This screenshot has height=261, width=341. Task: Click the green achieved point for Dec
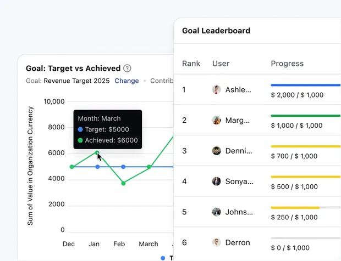(x=71, y=167)
